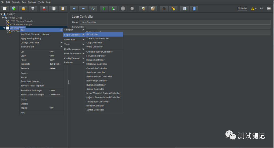The height and width of the screenshot is (148, 274).
Task: Expand the Listener submenu
Action: tap(74, 63)
